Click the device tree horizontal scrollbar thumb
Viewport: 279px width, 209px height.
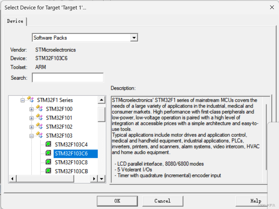click(45, 179)
